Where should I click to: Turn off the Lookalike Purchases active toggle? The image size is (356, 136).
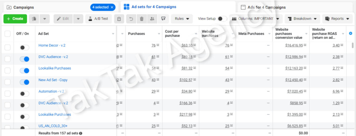coord(25,71)
